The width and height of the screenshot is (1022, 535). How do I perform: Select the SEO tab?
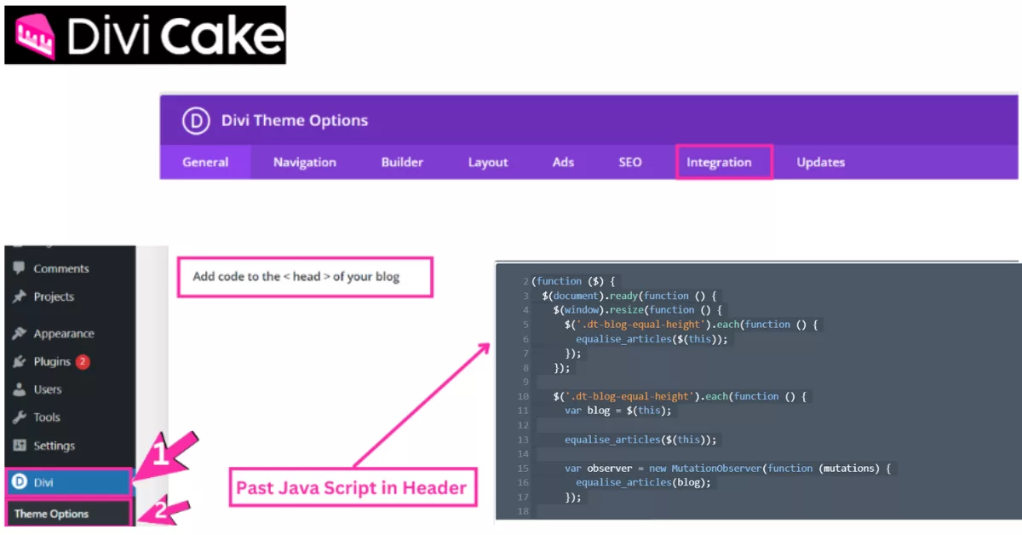click(x=630, y=162)
